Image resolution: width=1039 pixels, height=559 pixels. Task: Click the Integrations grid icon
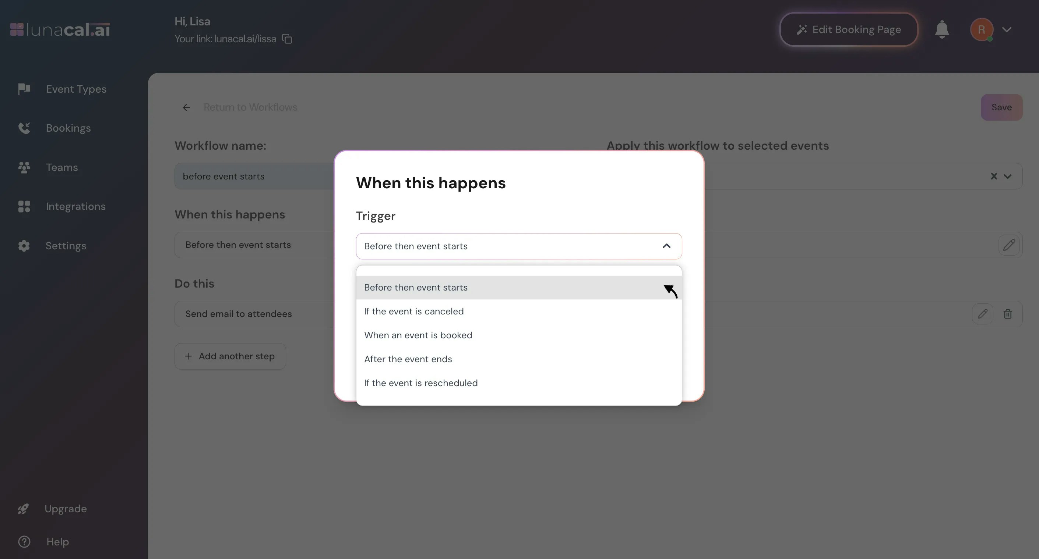pos(24,206)
